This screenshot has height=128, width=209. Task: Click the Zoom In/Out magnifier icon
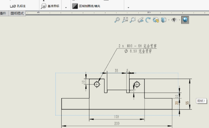point(133,20)
